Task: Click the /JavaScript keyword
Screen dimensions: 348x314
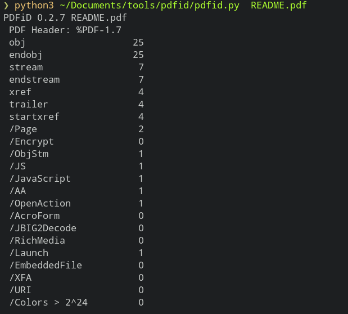Action: click(x=40, y=179)
